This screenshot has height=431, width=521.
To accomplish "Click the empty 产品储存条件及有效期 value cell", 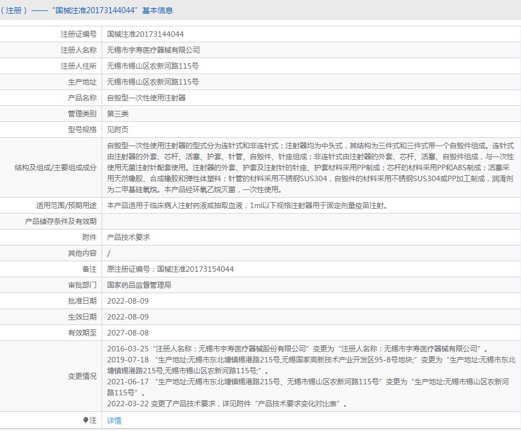I will [x=310, y=221].
